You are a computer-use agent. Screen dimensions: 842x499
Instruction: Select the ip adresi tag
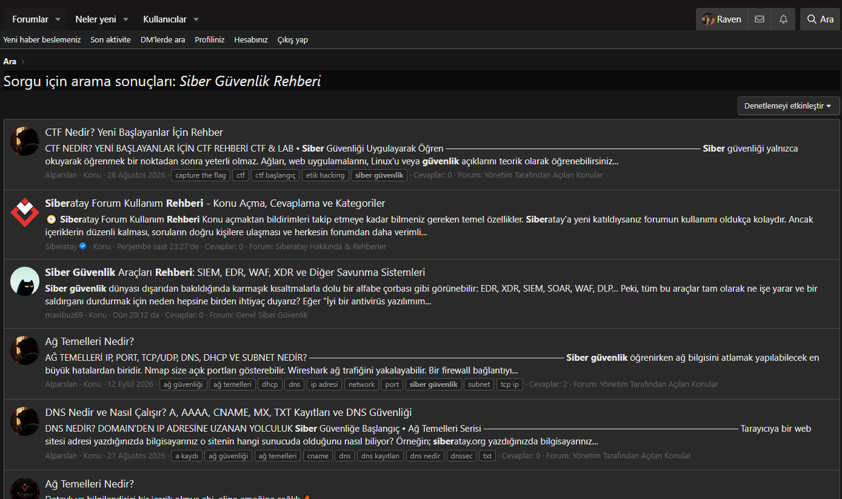point(324,384)
